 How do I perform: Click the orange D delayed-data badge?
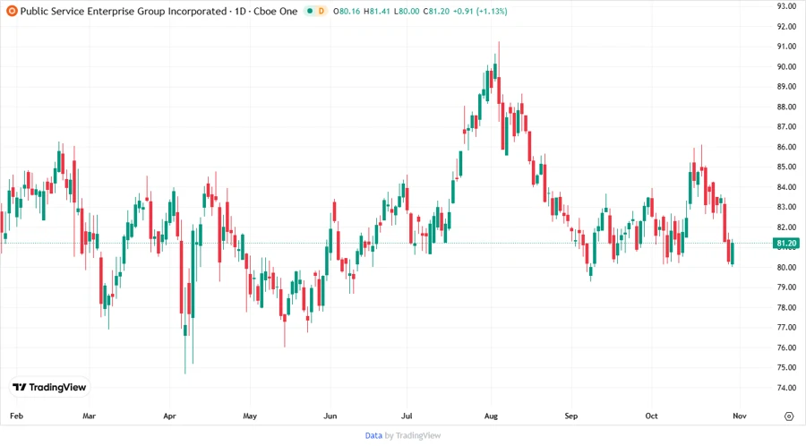[322, 11]
